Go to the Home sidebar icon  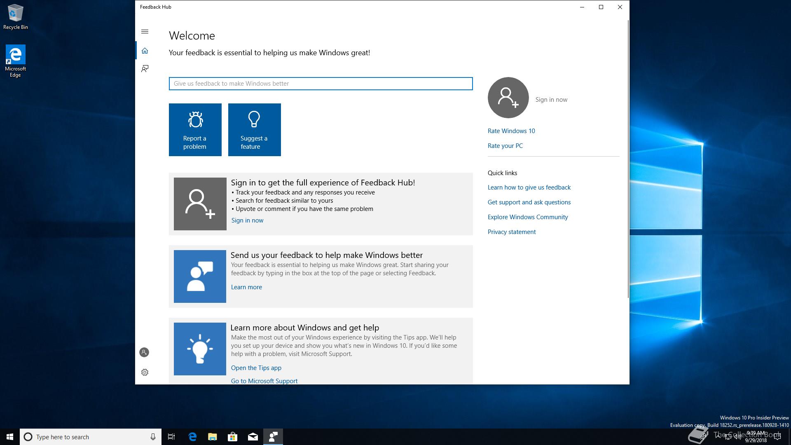coord(145,51)
